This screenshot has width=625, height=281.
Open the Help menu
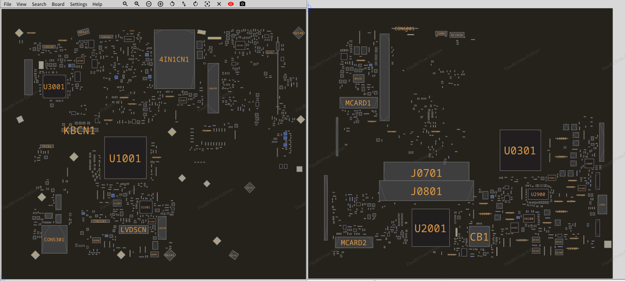[x=97, y=4]
